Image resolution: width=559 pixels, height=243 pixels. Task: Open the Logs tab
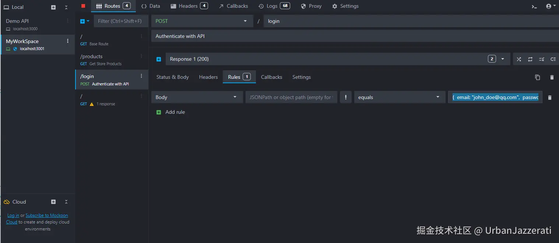coord(274,6)
